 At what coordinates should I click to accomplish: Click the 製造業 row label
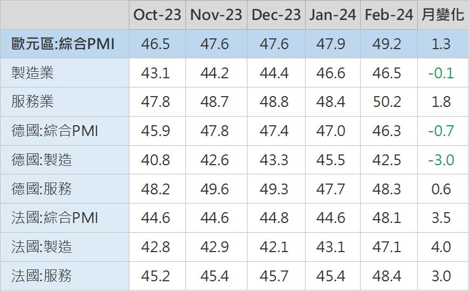[32, 73]
